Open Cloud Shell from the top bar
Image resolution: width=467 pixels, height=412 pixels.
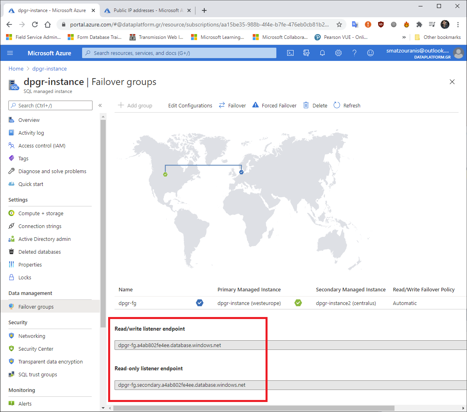(x=290, y=53)
